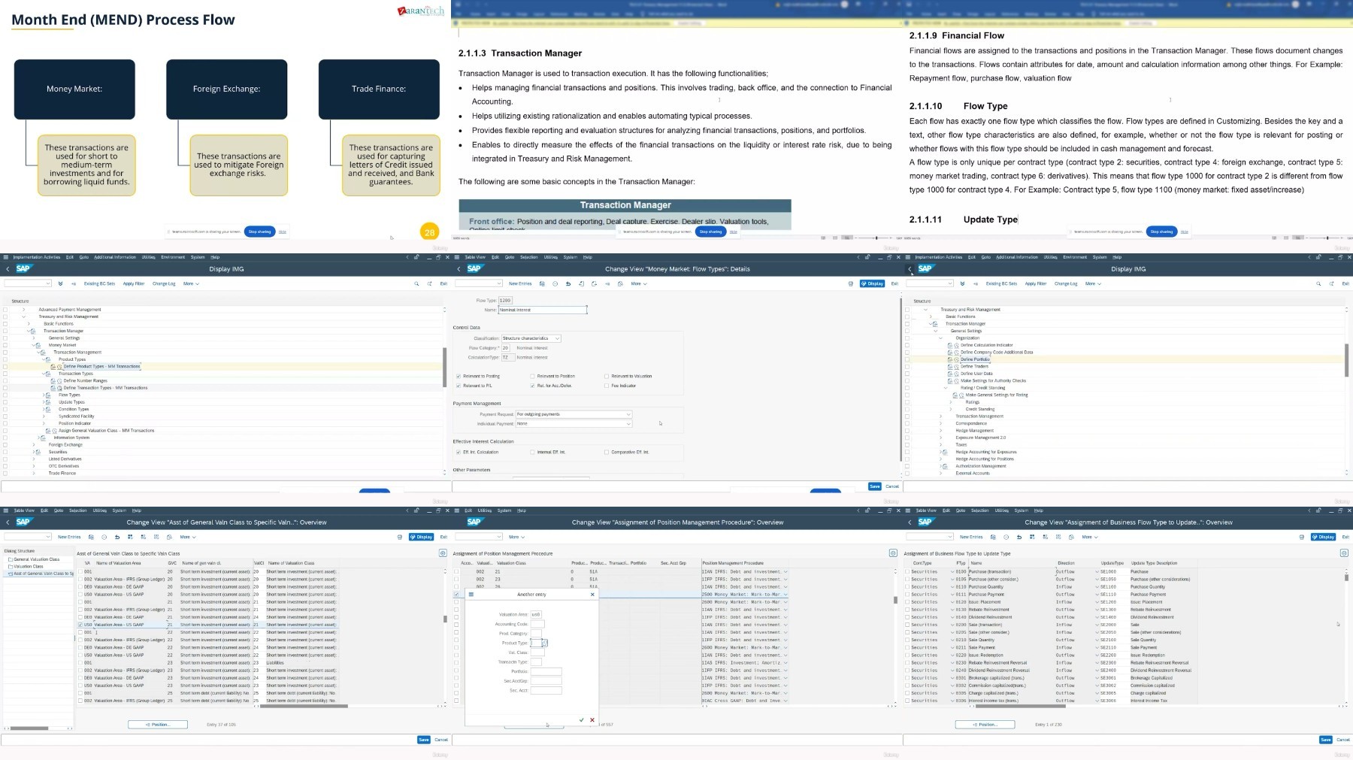Click horizontal scrollbar in Business Flow Type table

coord(1021,706)
